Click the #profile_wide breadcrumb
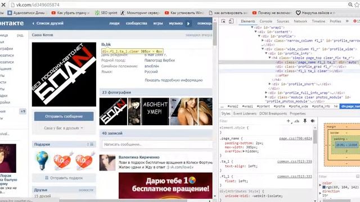The height and width of the screenshot is (202, 360). pos(299,106)
